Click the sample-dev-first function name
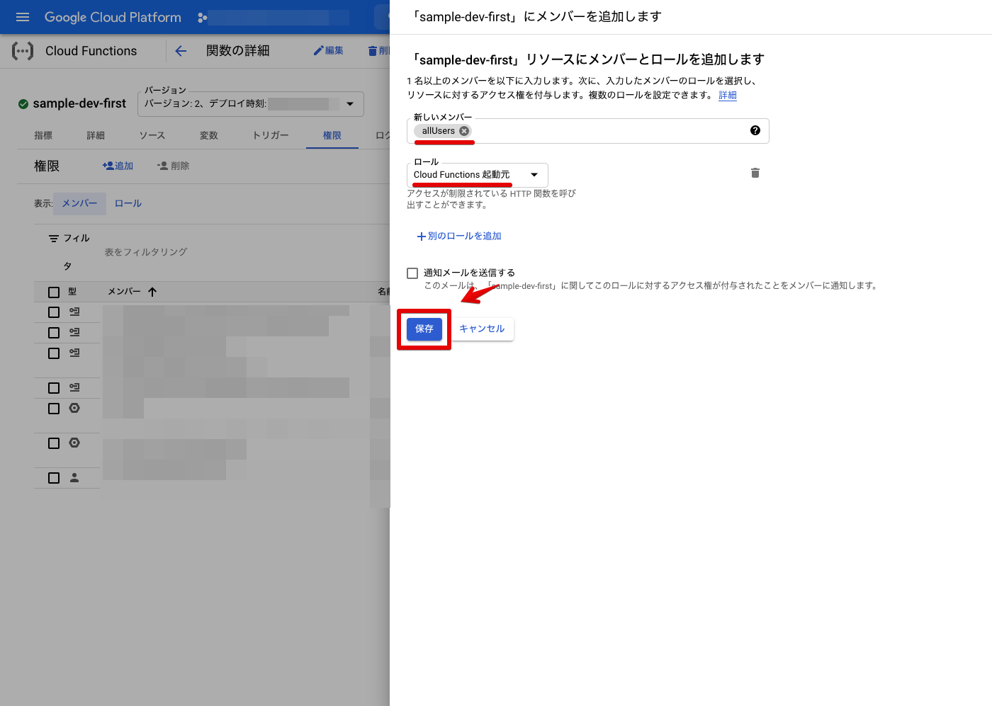Viewport: 992px width, 706px height. [79, 103]
